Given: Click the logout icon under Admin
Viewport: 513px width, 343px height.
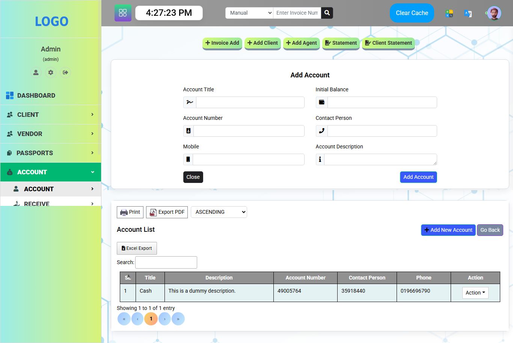Looking at the screenshot, I should point(65,73).
